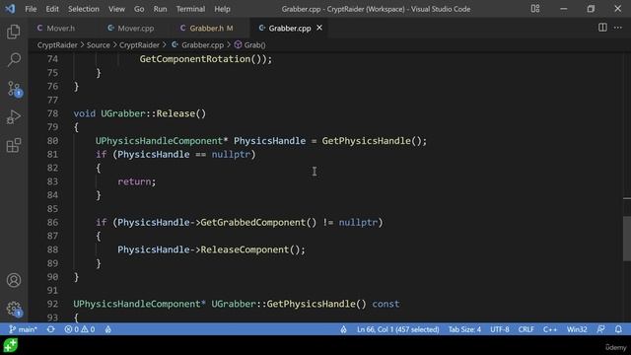This screenshot has height=355, width=631.
Task: Expand the Grabber.cpp breadcrumb item
Action: pos(198,45)
